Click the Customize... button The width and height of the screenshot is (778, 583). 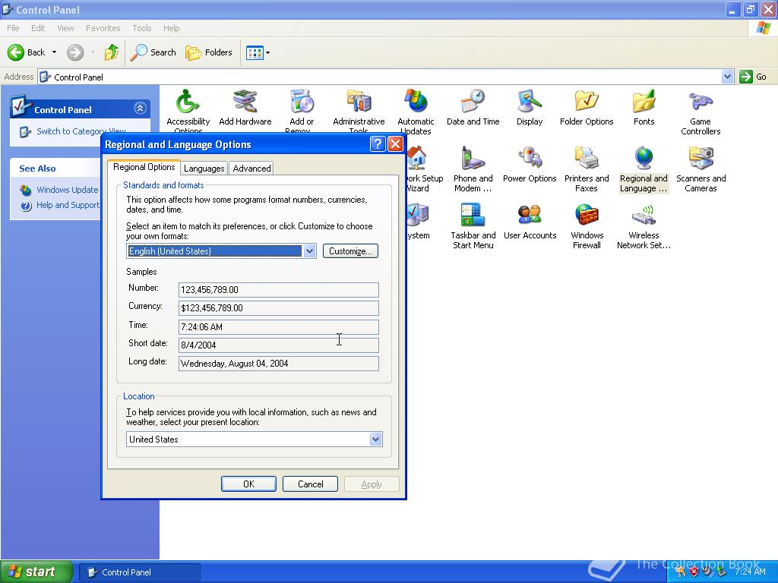[350, 251]
